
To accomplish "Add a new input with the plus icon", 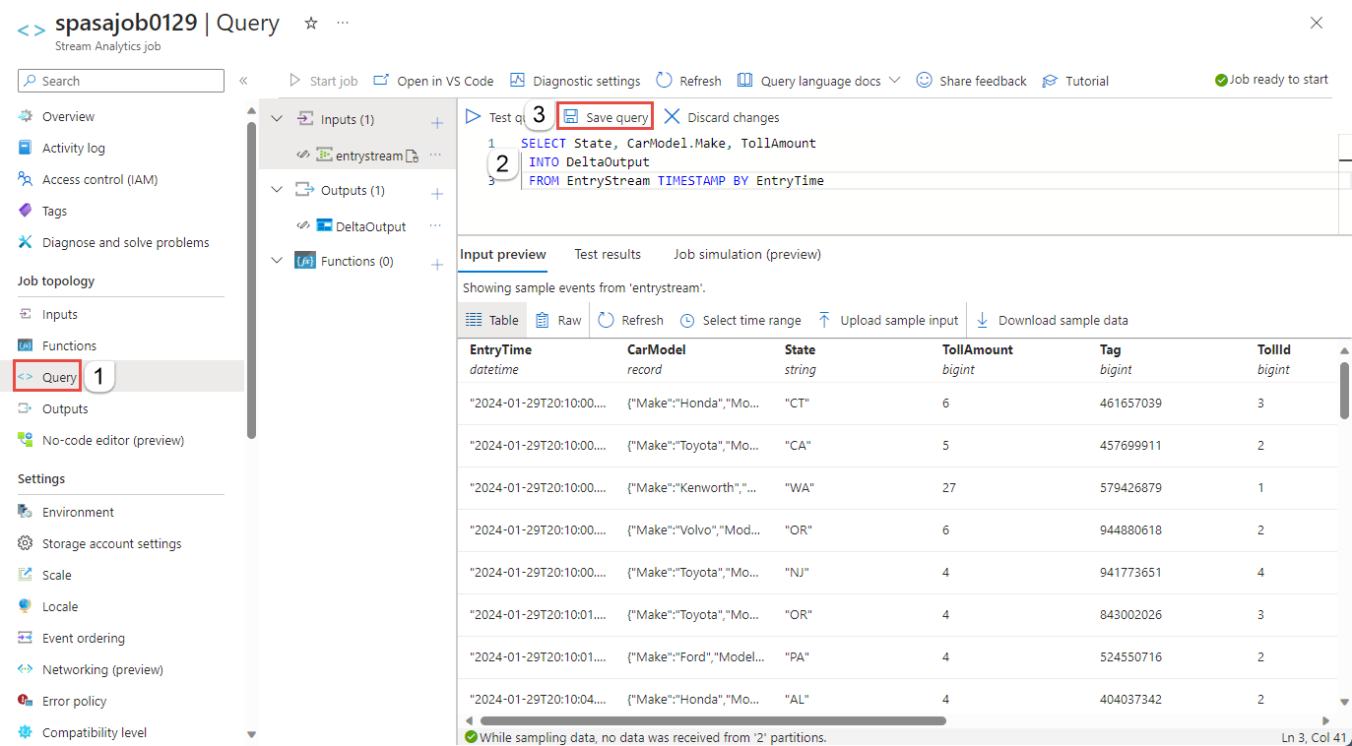I will point(436,119).
